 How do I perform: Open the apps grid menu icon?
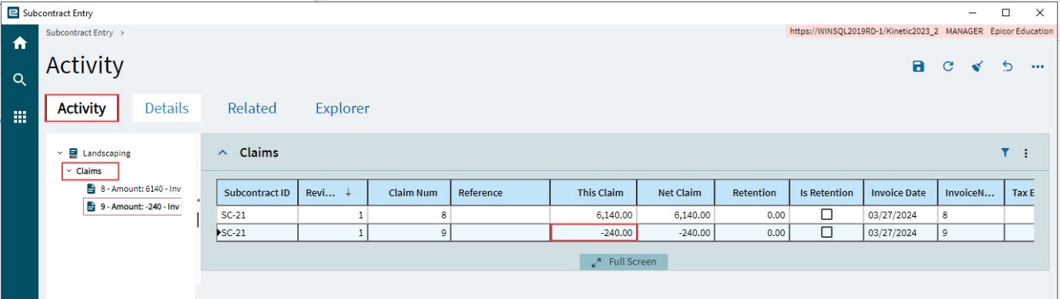(20, 117)
